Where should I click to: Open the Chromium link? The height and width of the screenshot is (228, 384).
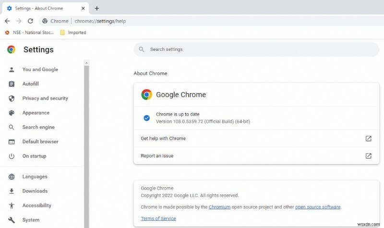219,207
